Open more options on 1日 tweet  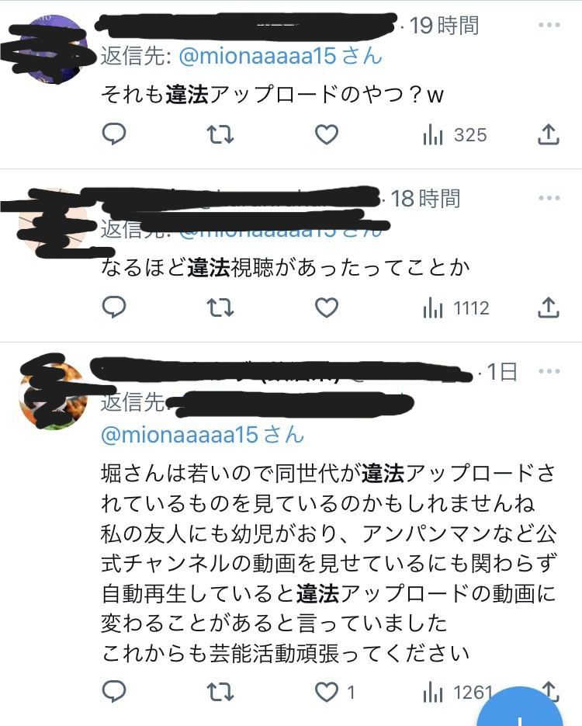pyautogui.click(x=549, y=371)
